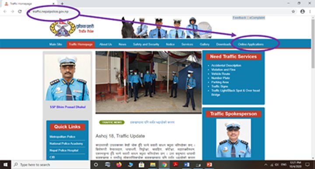315x169 pixels.
Task: Click the Traffic Spokesperson heading
Action: coord(234,114)
